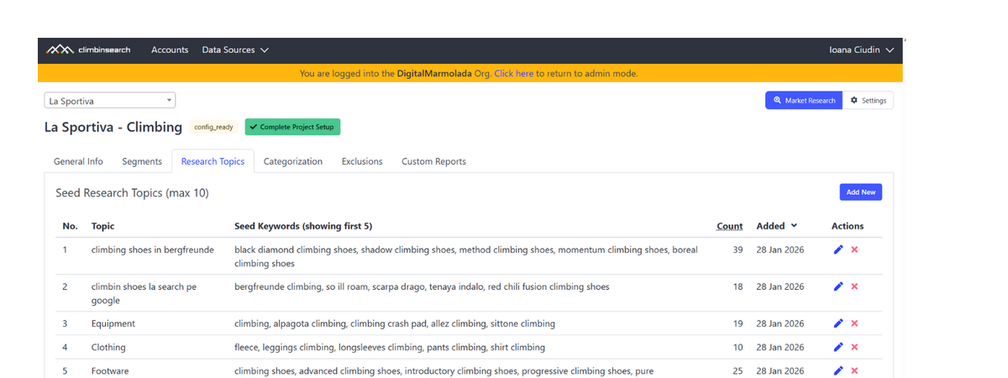
Task: Edit the Clothing topic row
Action: (x=838, y=347)
